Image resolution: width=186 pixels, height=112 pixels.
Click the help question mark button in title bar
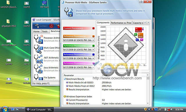pos(141,1)
